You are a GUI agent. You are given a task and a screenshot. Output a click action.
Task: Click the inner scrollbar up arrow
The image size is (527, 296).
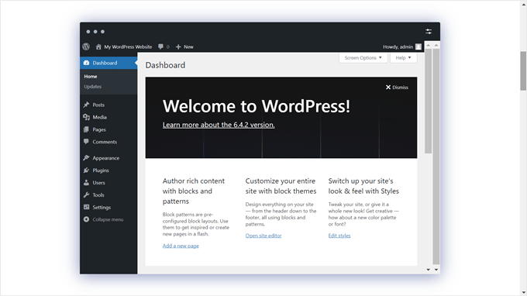pyautogui.click(x=428, y=45)
